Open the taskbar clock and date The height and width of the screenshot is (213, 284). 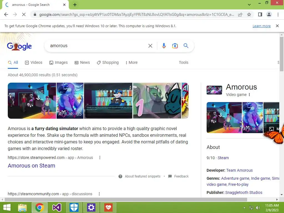(x=272, y=208)
